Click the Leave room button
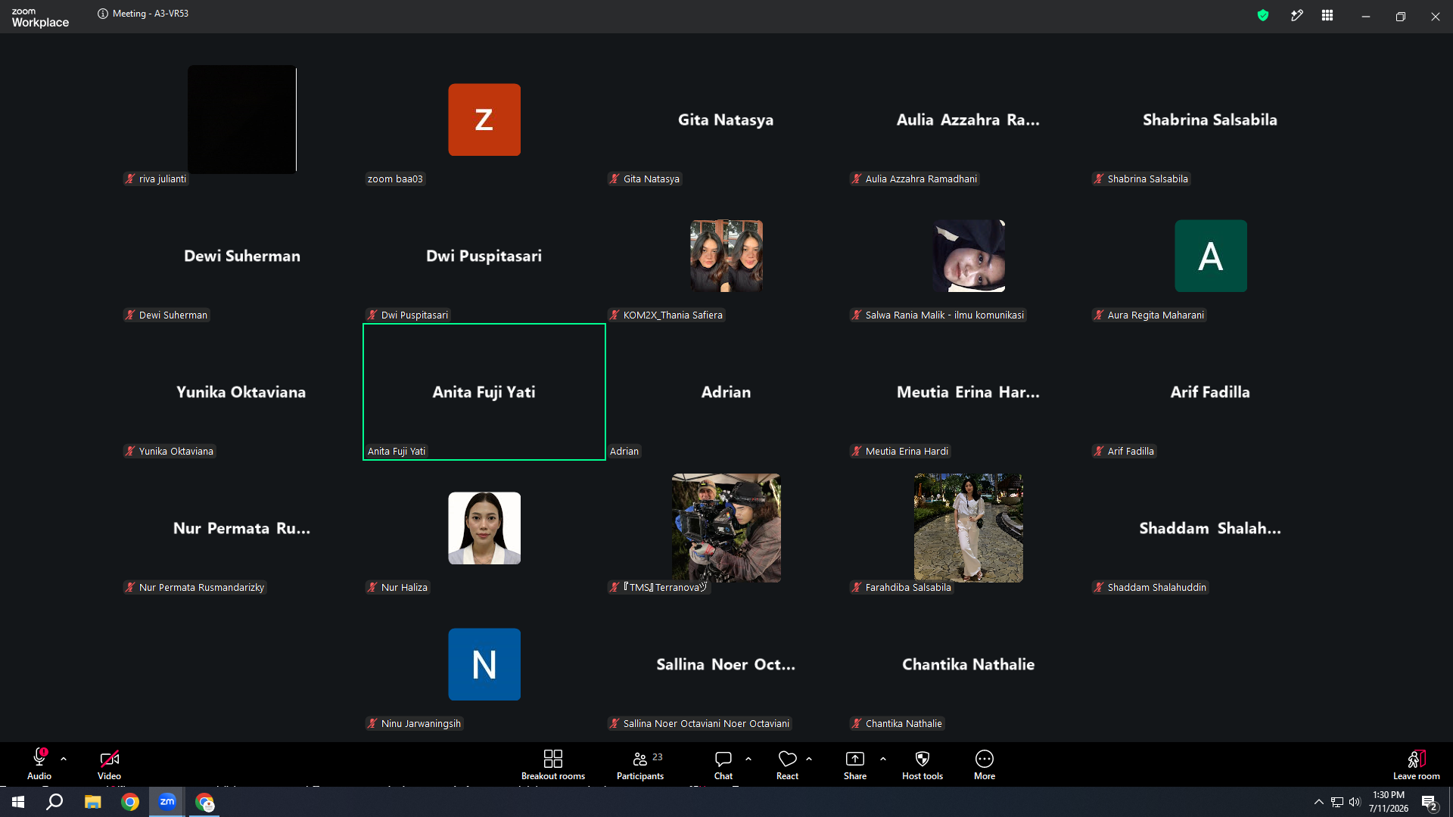Screen dimensions: 1453x817 coord(1416,764)
